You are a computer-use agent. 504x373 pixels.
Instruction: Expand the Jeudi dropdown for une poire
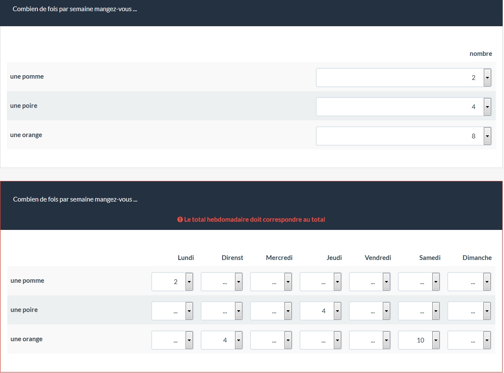321,311
